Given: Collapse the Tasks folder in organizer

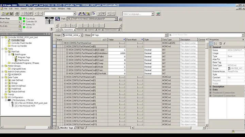Looking at the screenshot, I should tap(2, 49).
